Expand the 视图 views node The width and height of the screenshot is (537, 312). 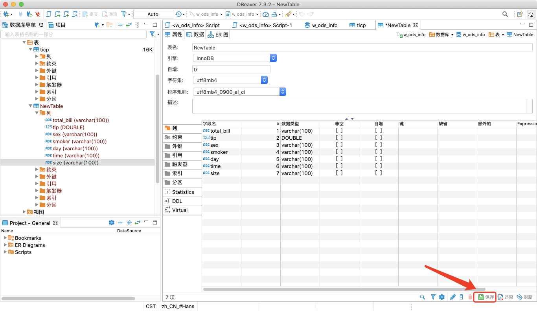coord(24,212)
